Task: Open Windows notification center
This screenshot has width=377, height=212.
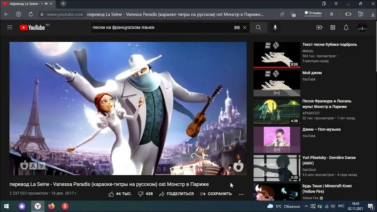Action: (371, 206)
